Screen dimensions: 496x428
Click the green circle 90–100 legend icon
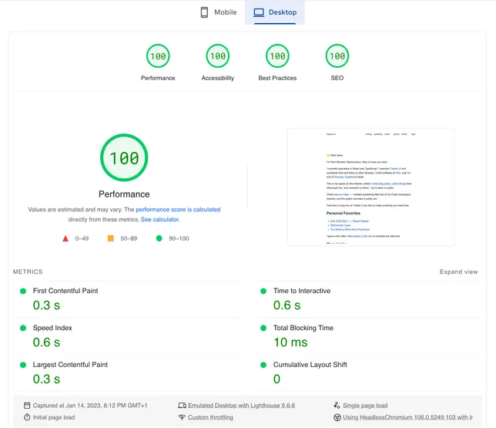pos(159,238)
